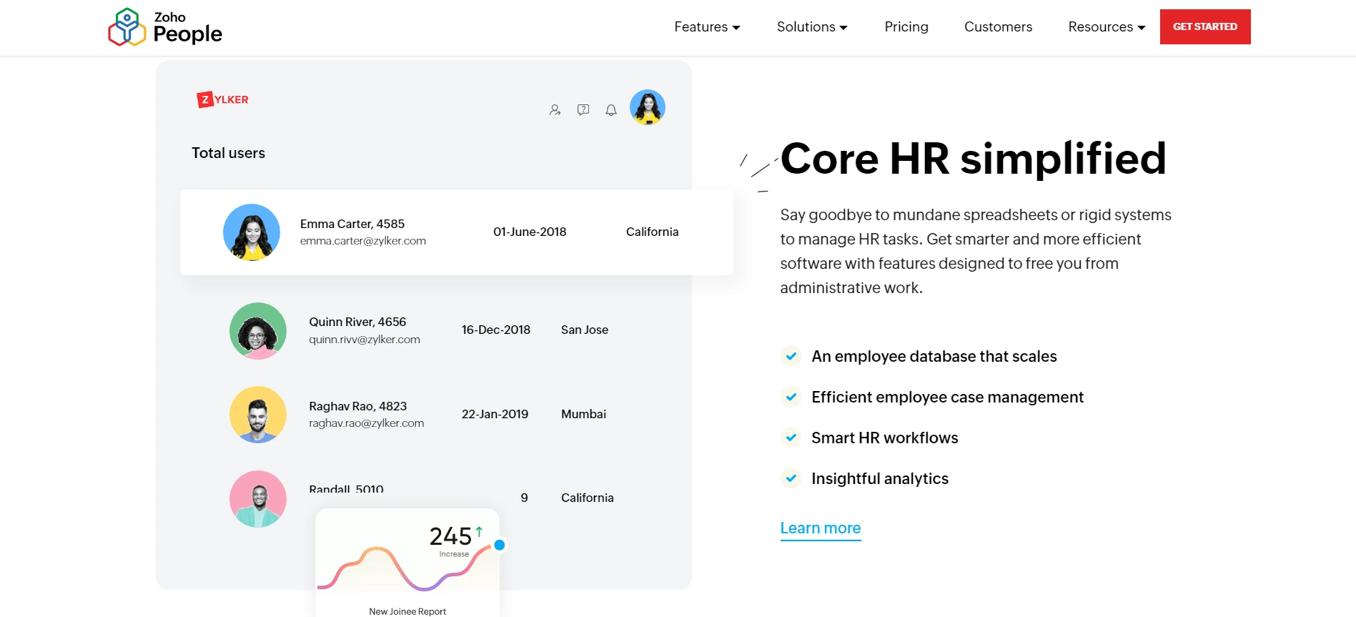Image resolution: width=1356 pixels, height=617 pixels.
Task: Click the name 'Quinn River, 4656'
Action: coord(357,322)
